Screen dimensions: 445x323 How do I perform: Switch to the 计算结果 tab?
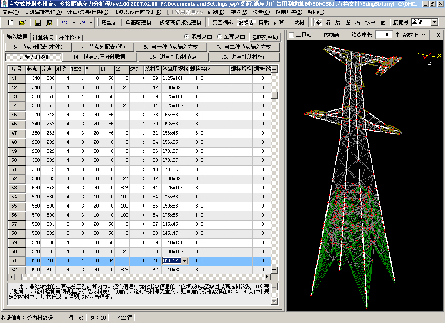(43, 37)
